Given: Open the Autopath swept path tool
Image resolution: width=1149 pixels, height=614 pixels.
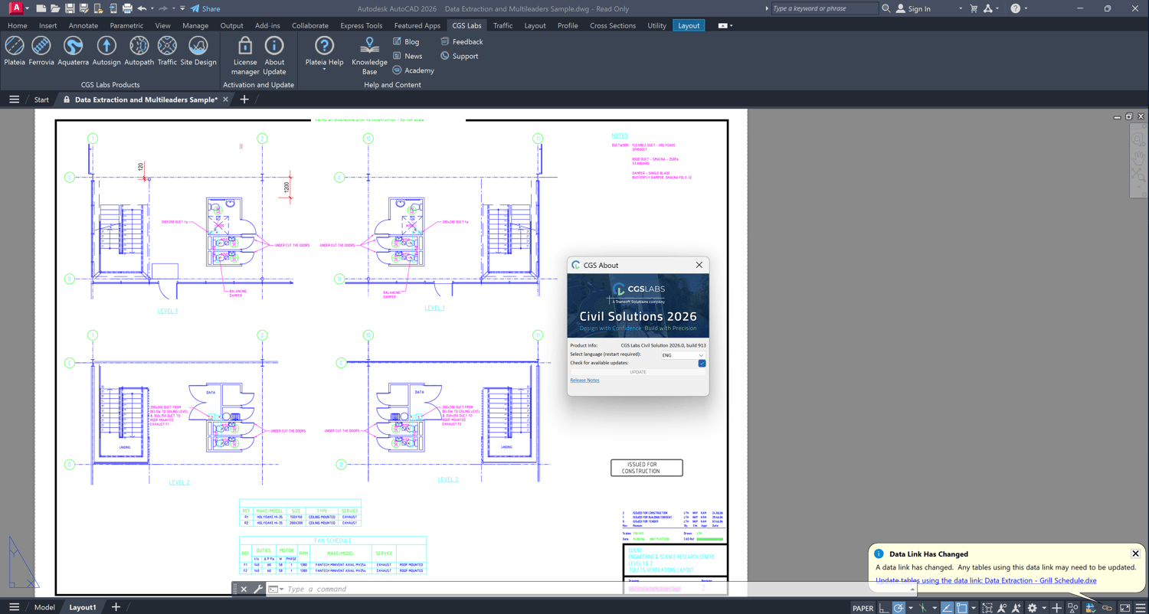Looking at the screenshot, I should pos(139,51).
